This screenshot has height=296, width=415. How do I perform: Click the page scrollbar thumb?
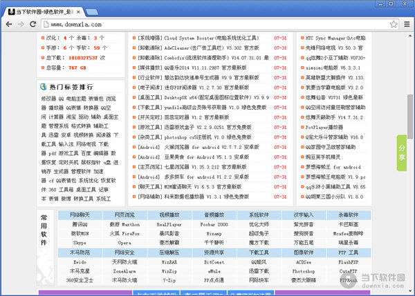[410, 116]
